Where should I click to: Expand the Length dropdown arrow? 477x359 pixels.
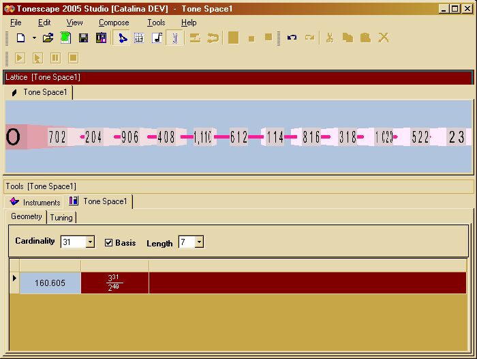[x=199, y=242]
